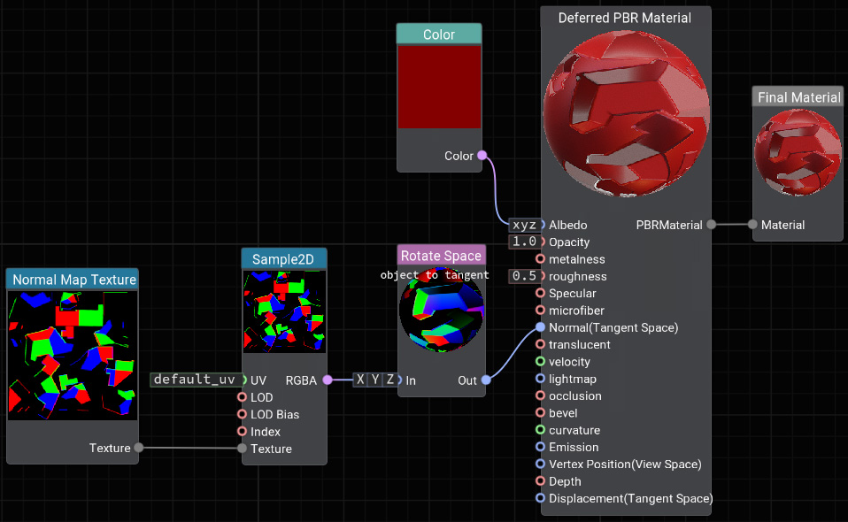Open the dark red color swatch
This screenshot has width=848, height=522.
click(439, 87)
